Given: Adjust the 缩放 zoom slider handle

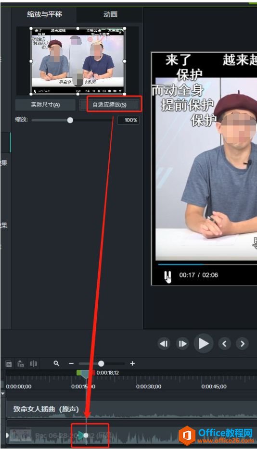Looking at the screenshot, I should point(70,120).
